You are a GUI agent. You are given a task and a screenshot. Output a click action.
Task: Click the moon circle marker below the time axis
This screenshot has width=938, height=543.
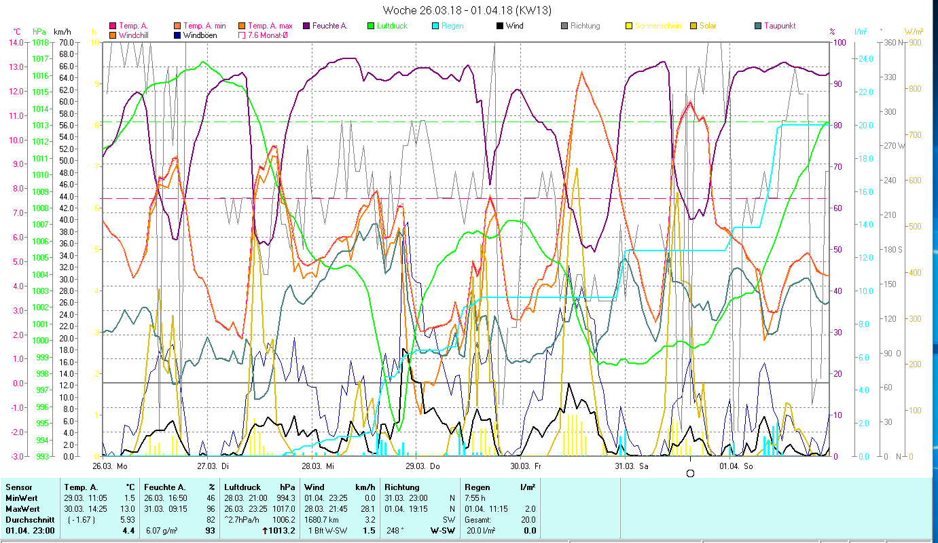[x=691, y=473]
